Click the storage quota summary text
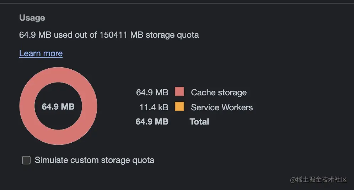The width and height of the screenshot is (354, 190). (109, 35)
